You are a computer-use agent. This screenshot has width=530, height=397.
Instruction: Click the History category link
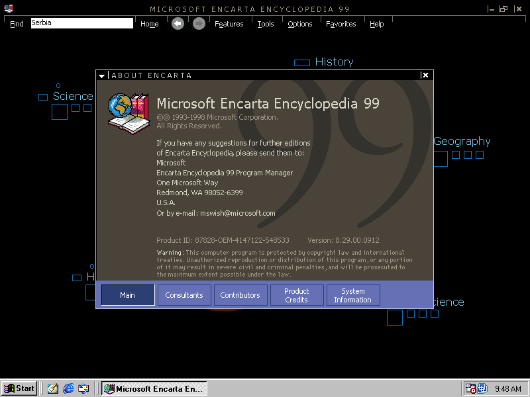click(x=334, y=62)
